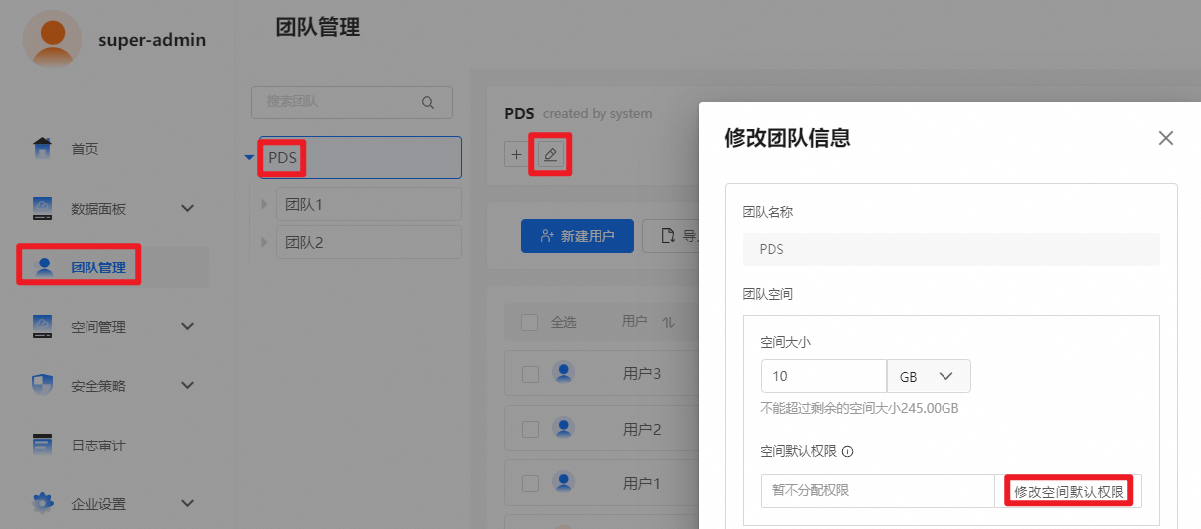Click the 空间管理 sidebar icon
This screenshot has width=1201, height=529.
(x=42, y=325)
